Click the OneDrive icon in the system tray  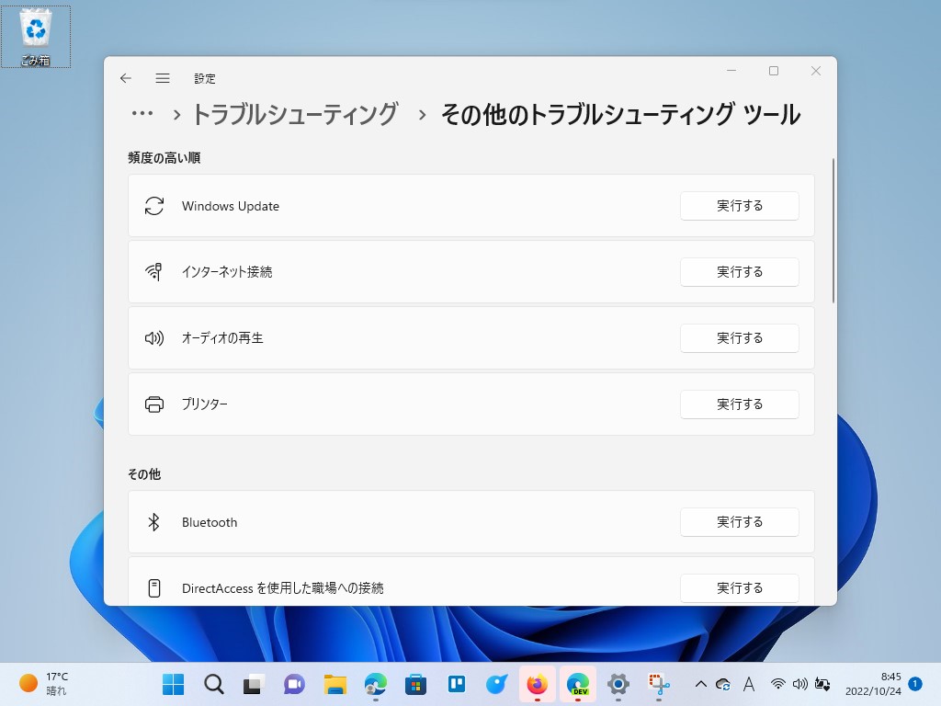723,684
